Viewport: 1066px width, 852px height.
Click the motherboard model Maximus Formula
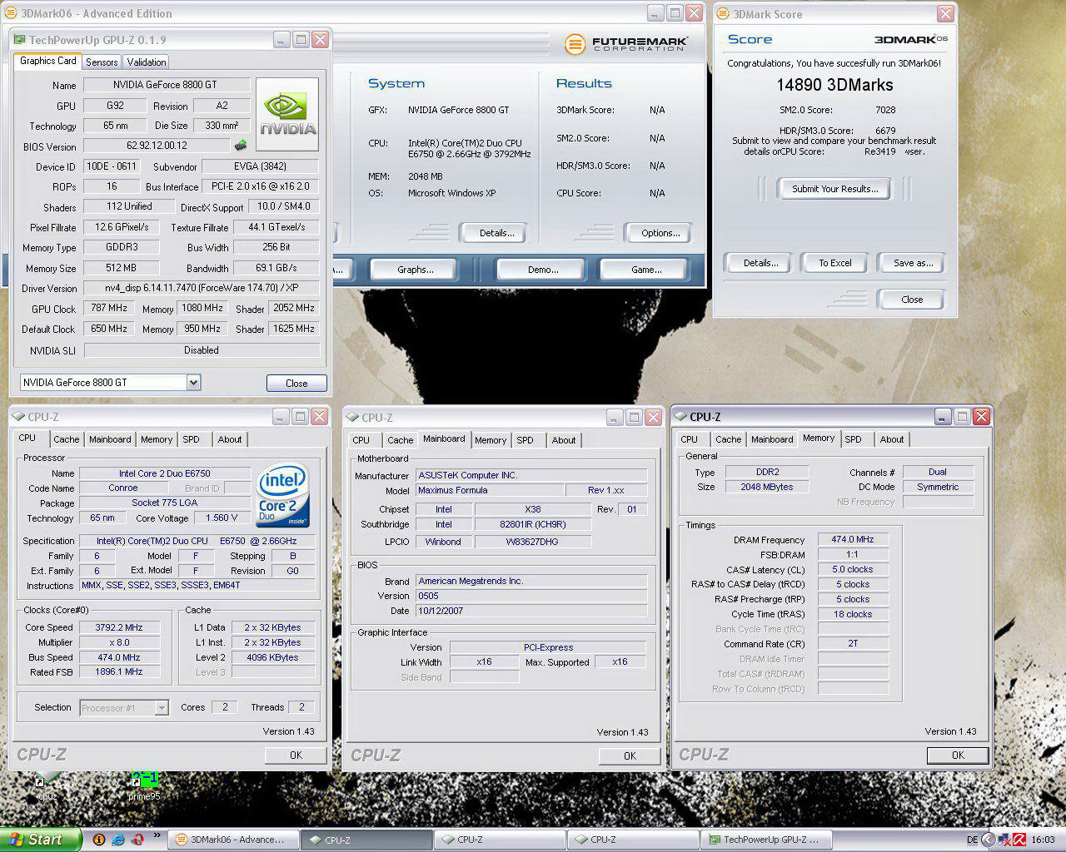click(x=490, y=490)
